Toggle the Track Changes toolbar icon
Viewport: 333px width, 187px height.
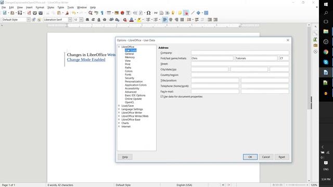click(186, 13)
